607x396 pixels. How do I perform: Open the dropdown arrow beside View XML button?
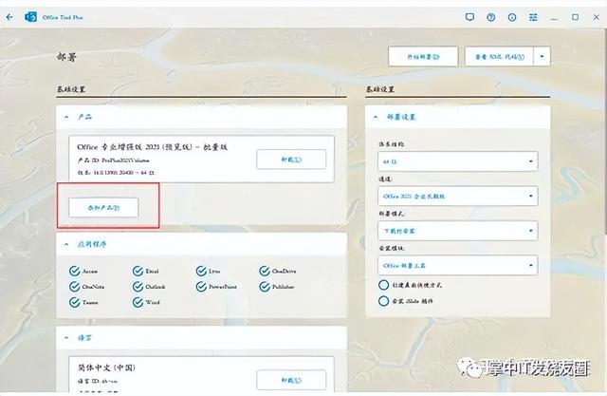pos(542,57)
